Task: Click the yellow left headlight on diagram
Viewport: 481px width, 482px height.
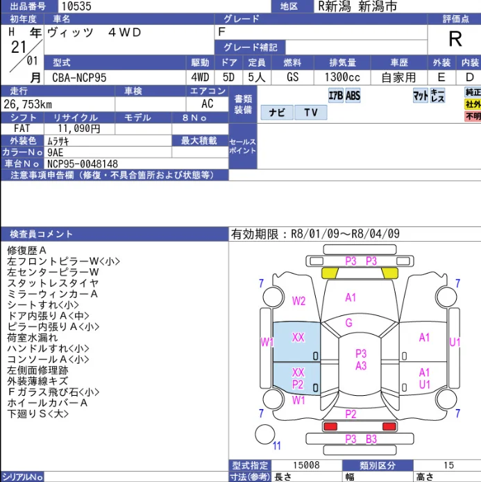Action: pyautogui.click(x=330, y=273)
